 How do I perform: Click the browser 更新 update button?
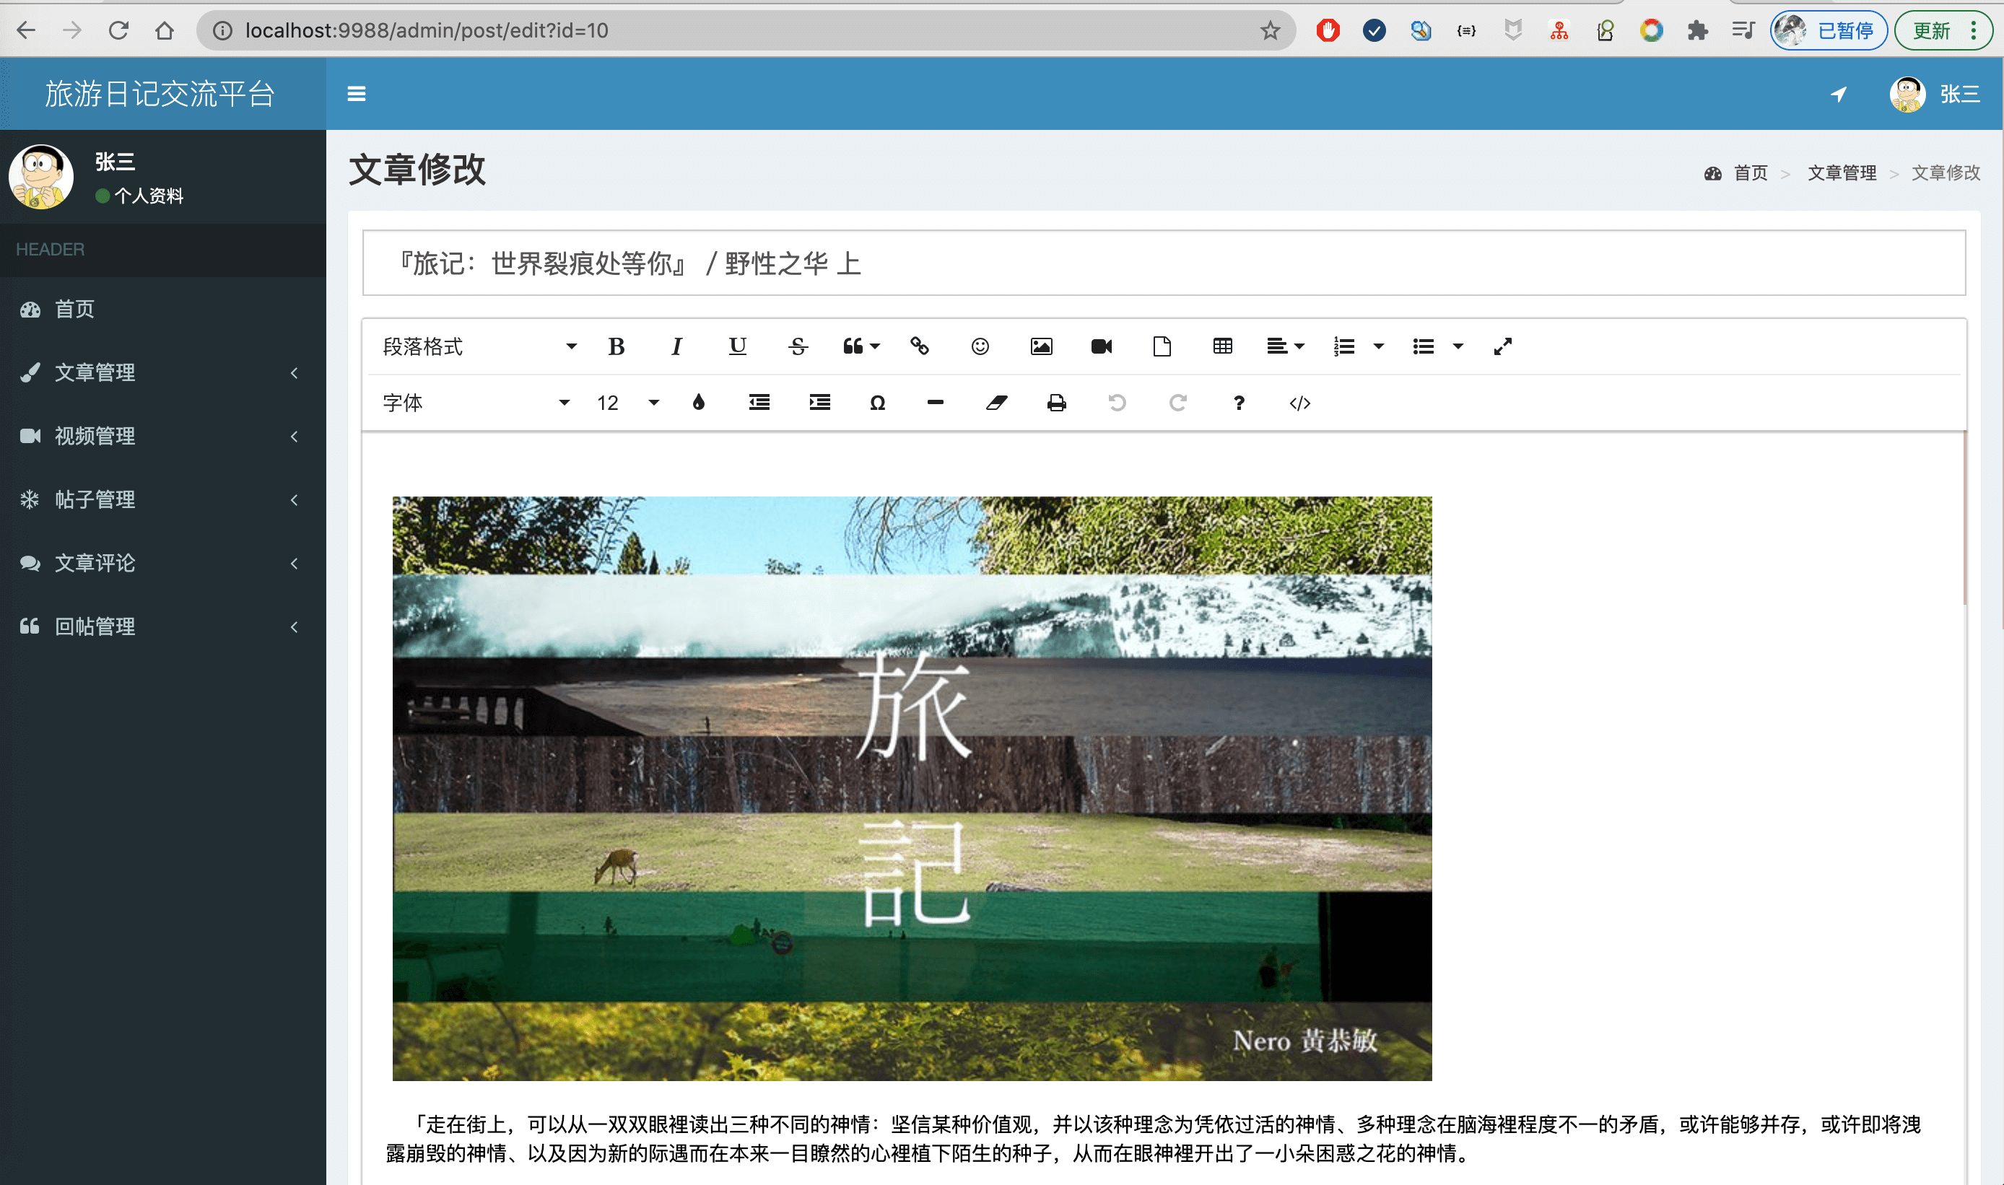point(1943,30)
